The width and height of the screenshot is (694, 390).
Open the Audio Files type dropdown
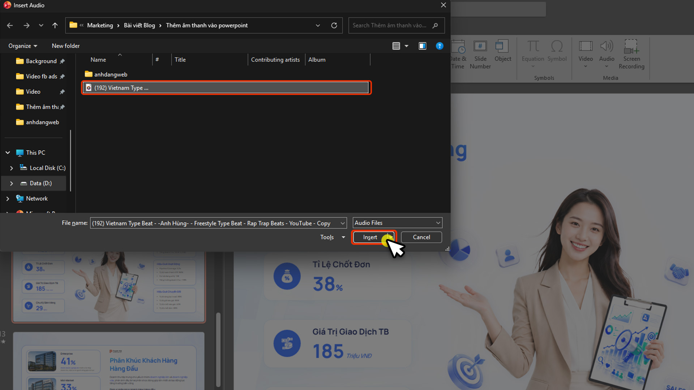pos(397,223)
